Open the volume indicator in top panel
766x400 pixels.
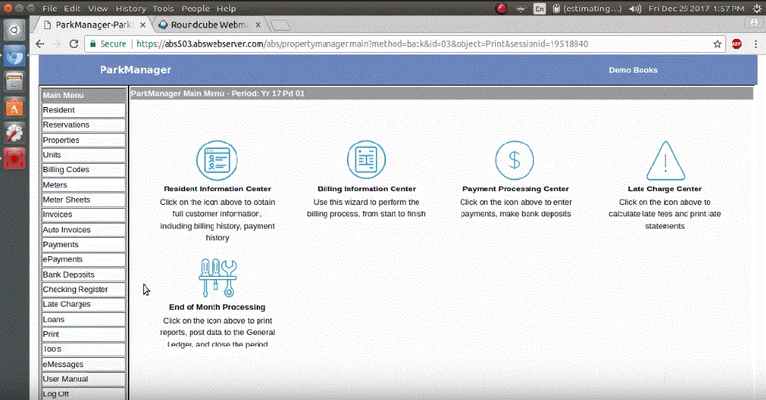(x=634, y=8)
